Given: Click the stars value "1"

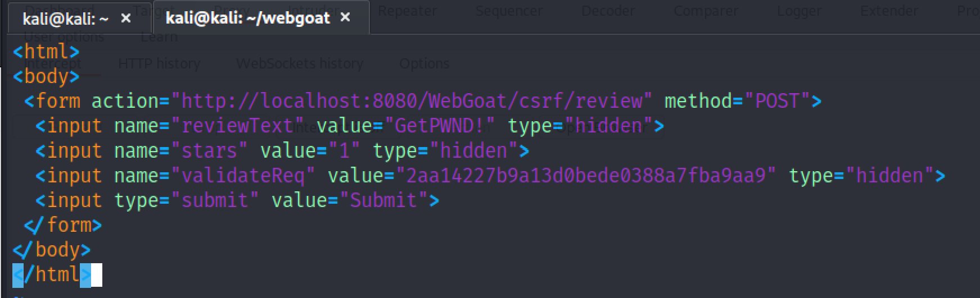Looking at the screenshot, I should pyautogui.click(x=344, y=151).
